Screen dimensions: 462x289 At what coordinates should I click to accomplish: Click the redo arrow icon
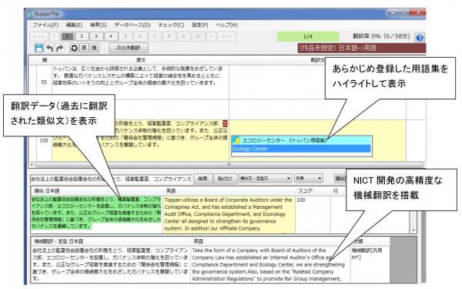pyautogui.click(x=59, y=48)
